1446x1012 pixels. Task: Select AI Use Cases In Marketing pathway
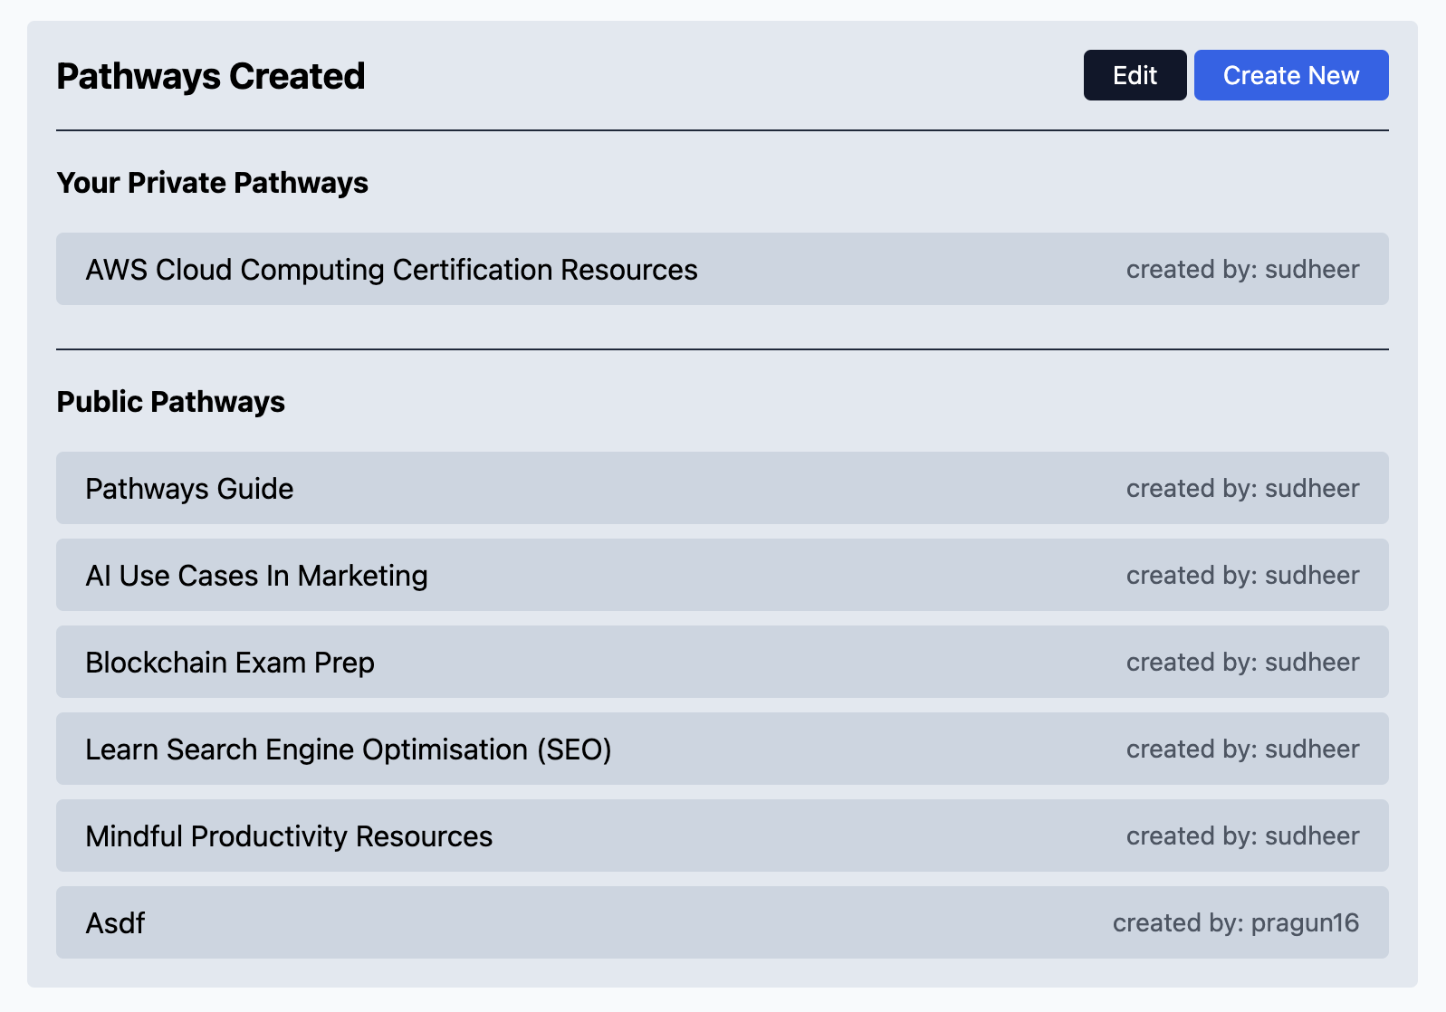point(256,576)
